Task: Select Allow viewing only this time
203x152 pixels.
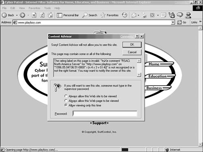Action: pyautogui.click(x=66, y=105)
